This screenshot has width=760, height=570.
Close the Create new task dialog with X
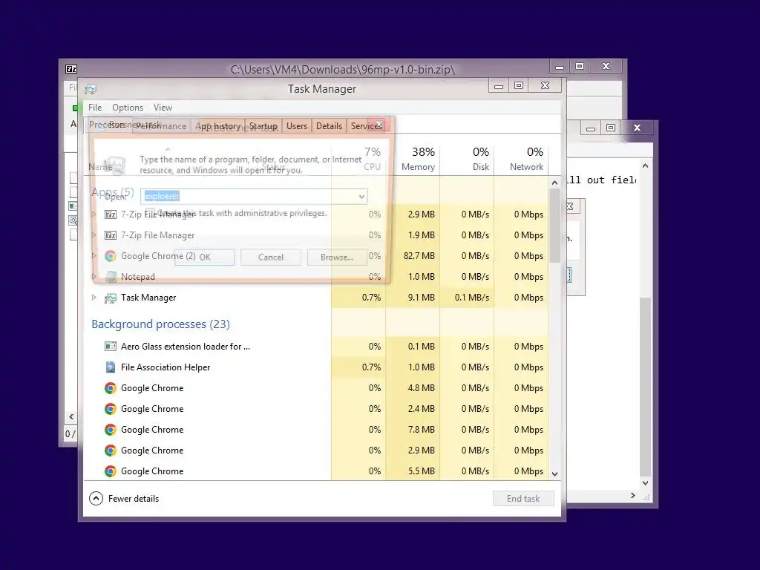[x=379, y=124]
